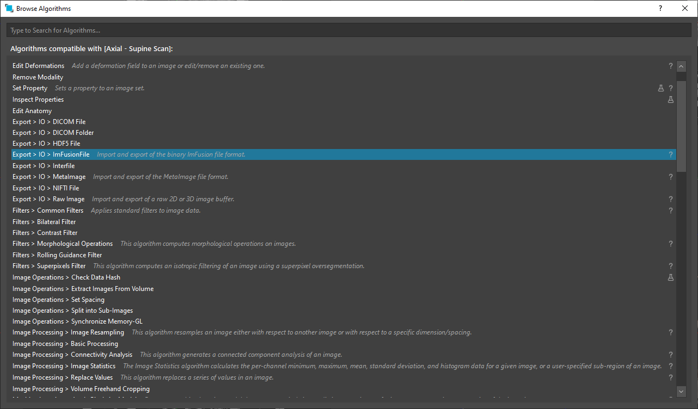
Task: Click the question mark for Raw Image export
Action: [x=671, y=199]
